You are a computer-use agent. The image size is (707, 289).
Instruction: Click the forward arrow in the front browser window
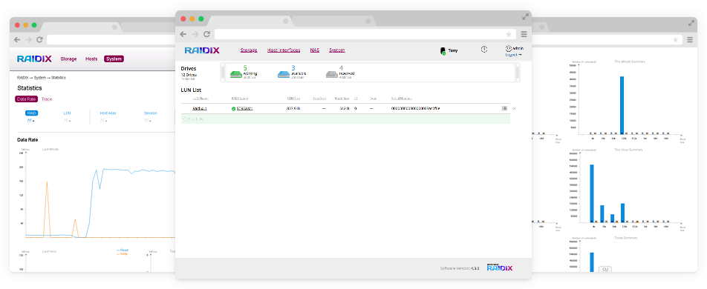click(x=195, y=34)
